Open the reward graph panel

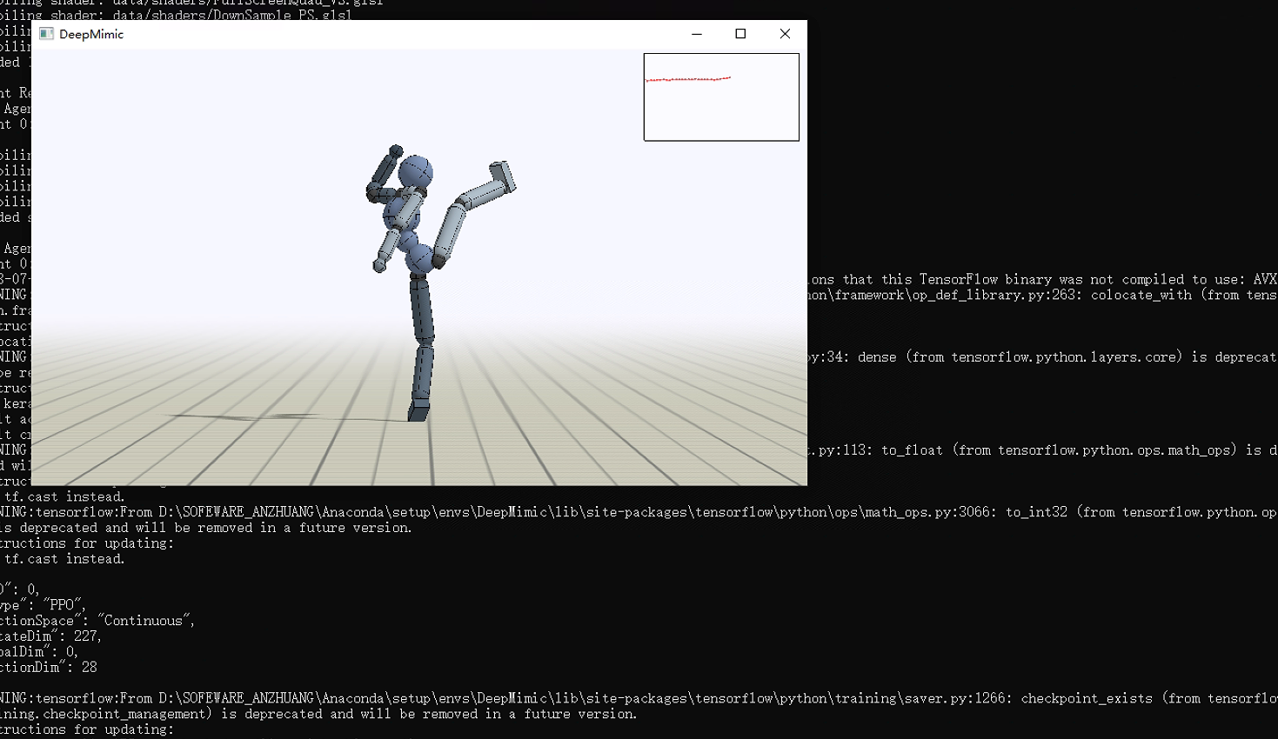tap(721, 97)
